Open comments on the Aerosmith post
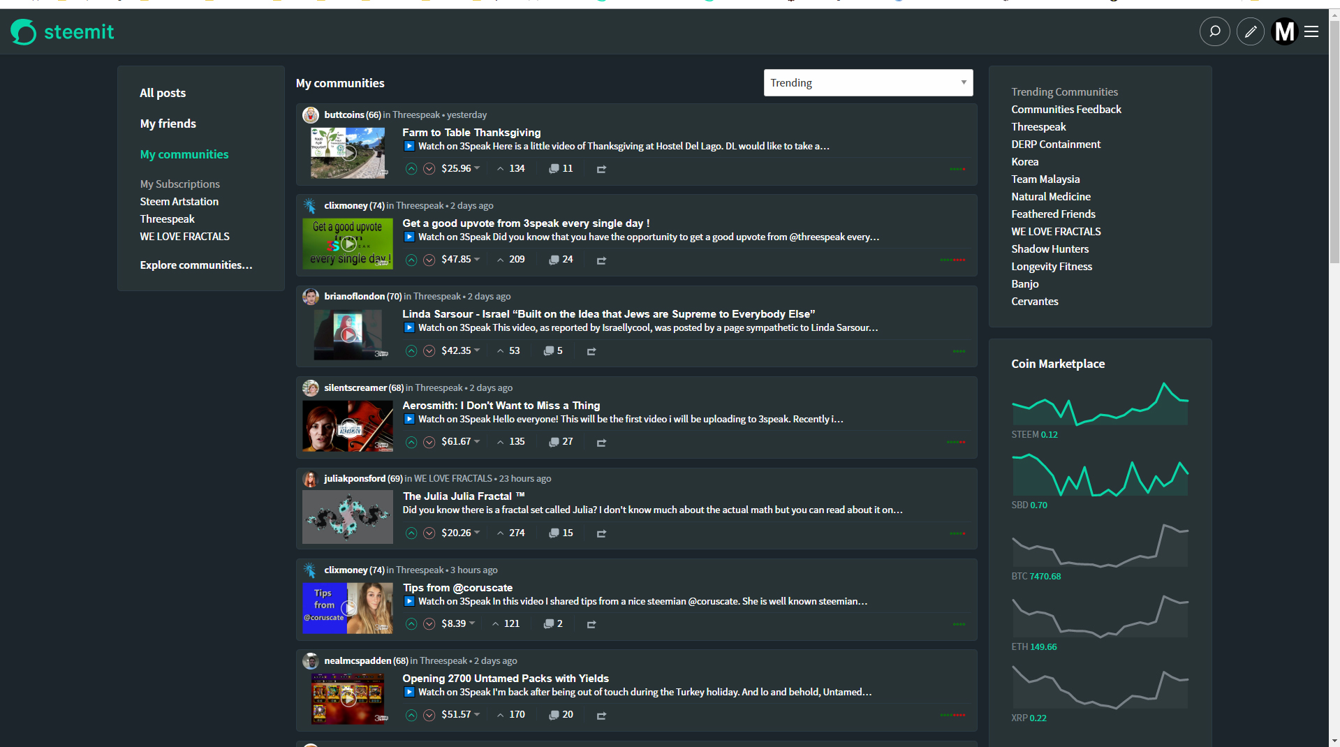1340x747 pixels. pyautogui.click(x=561, y=441)
